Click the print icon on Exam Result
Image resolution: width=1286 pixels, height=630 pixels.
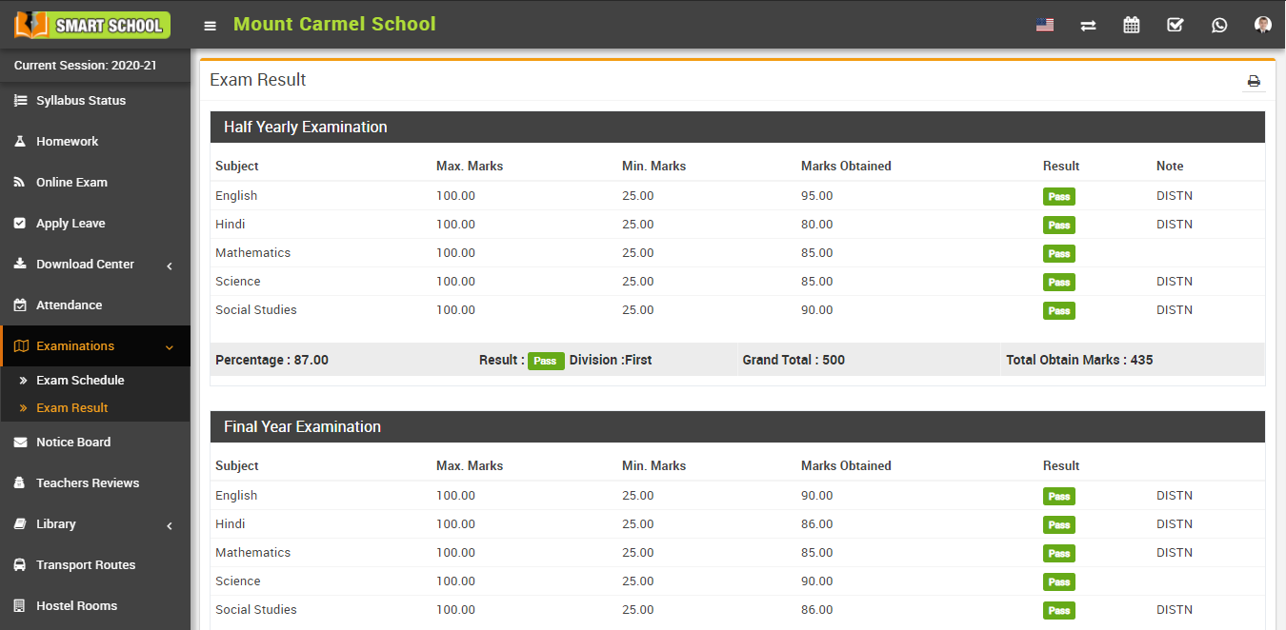coord(1254,81)
